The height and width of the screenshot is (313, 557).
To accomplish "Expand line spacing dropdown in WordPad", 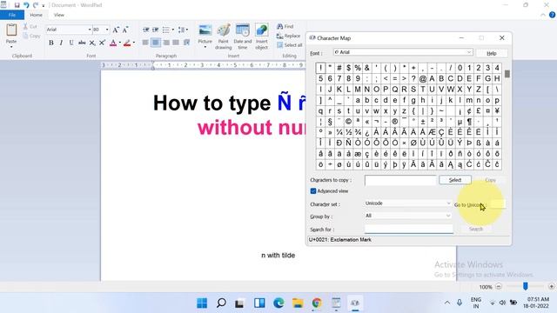I will tap(187, 30).
